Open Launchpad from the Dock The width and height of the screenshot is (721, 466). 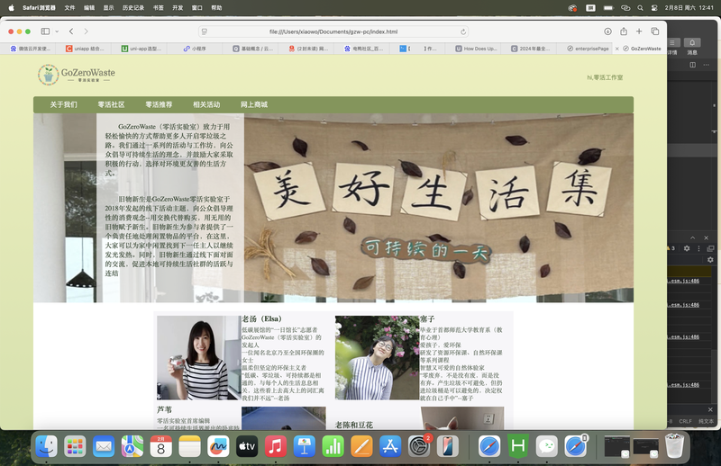[x=75, y=446]
